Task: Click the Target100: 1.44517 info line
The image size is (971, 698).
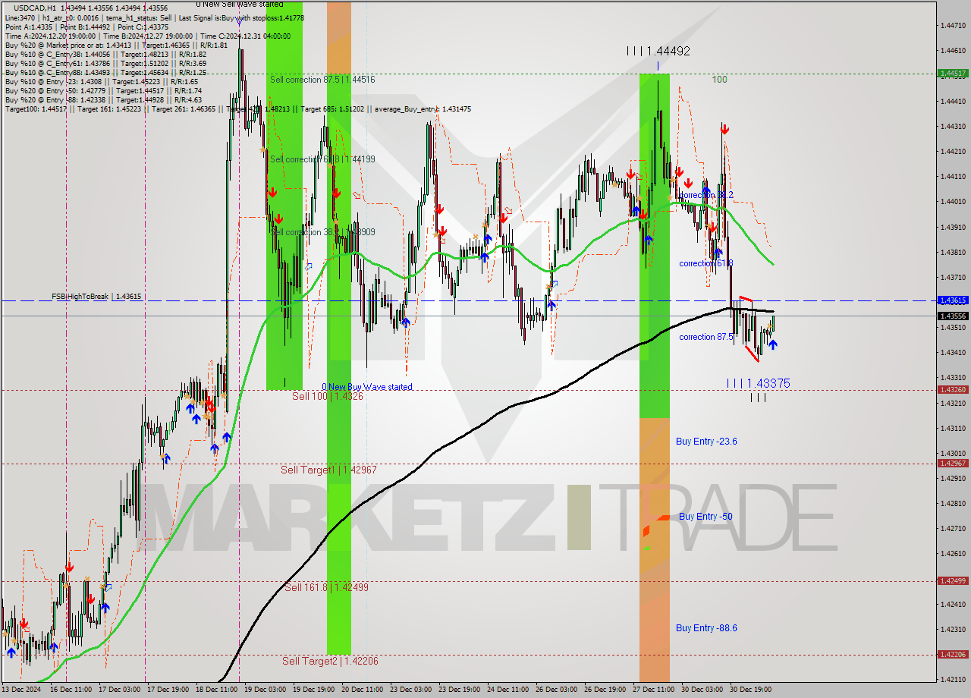Action: point(237,109)
